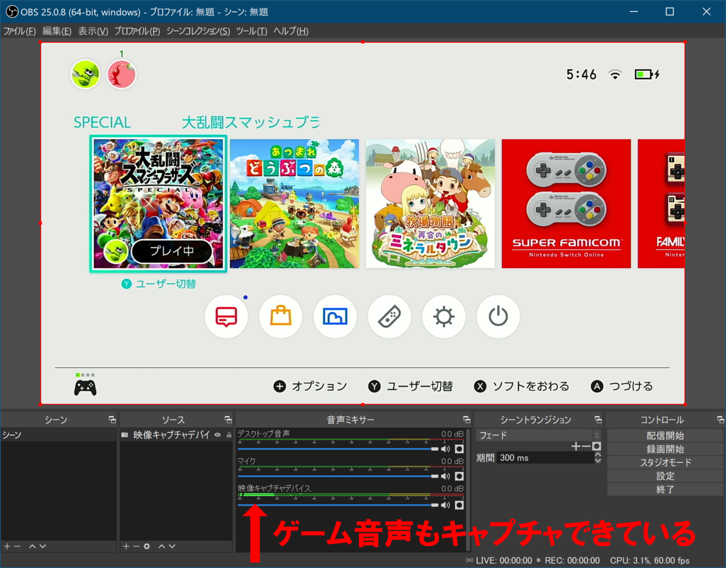This screenshot has width=726, height=568.
Task: Open the ファイル(F) menu
Action: [x=20, y=31]
